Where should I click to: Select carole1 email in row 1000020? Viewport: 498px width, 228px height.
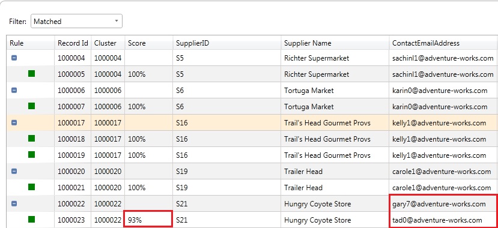click(x=443, y=171)
